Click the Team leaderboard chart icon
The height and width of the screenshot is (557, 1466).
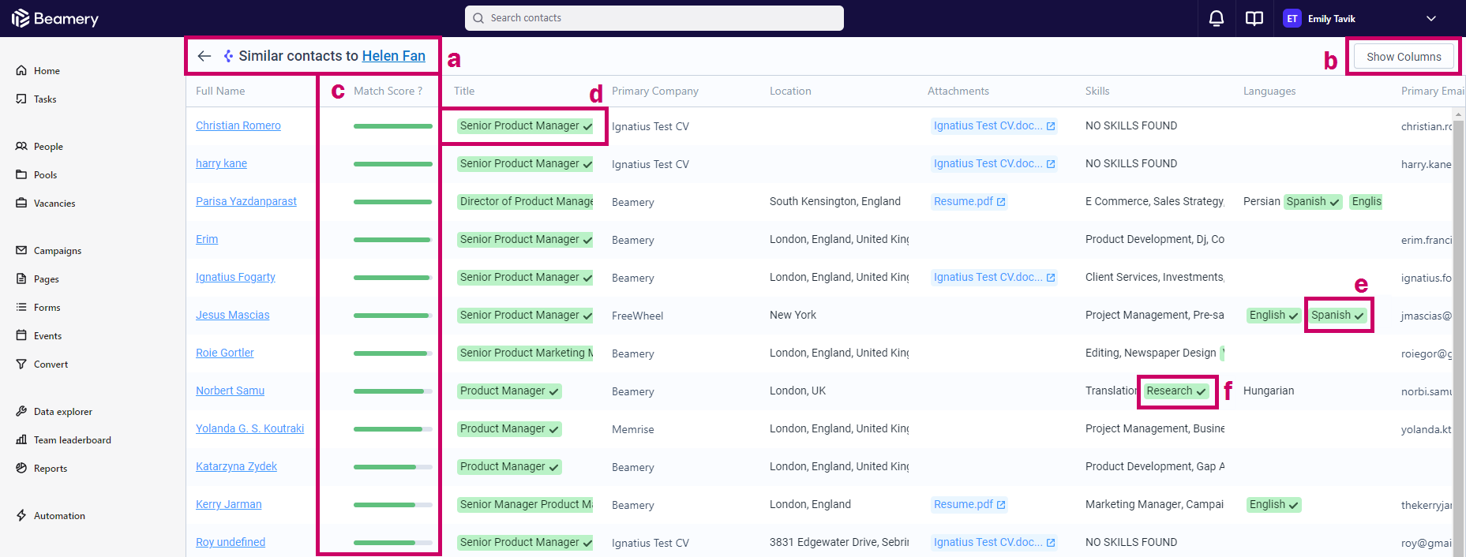point(21,439)
